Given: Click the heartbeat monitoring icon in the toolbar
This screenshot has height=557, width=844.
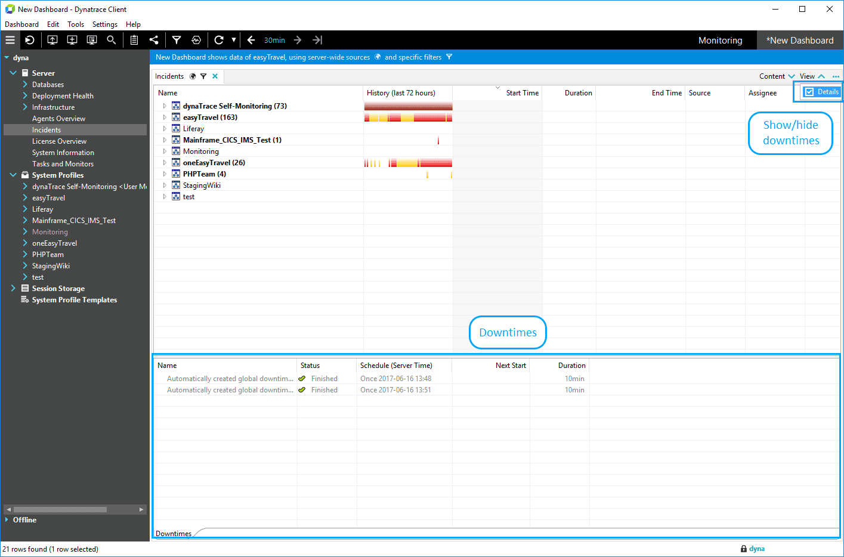Looking at the screenshot, I should (196, 40).
